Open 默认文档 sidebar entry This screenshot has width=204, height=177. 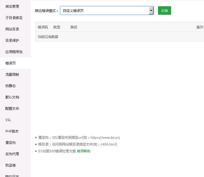tap(12, 97)
